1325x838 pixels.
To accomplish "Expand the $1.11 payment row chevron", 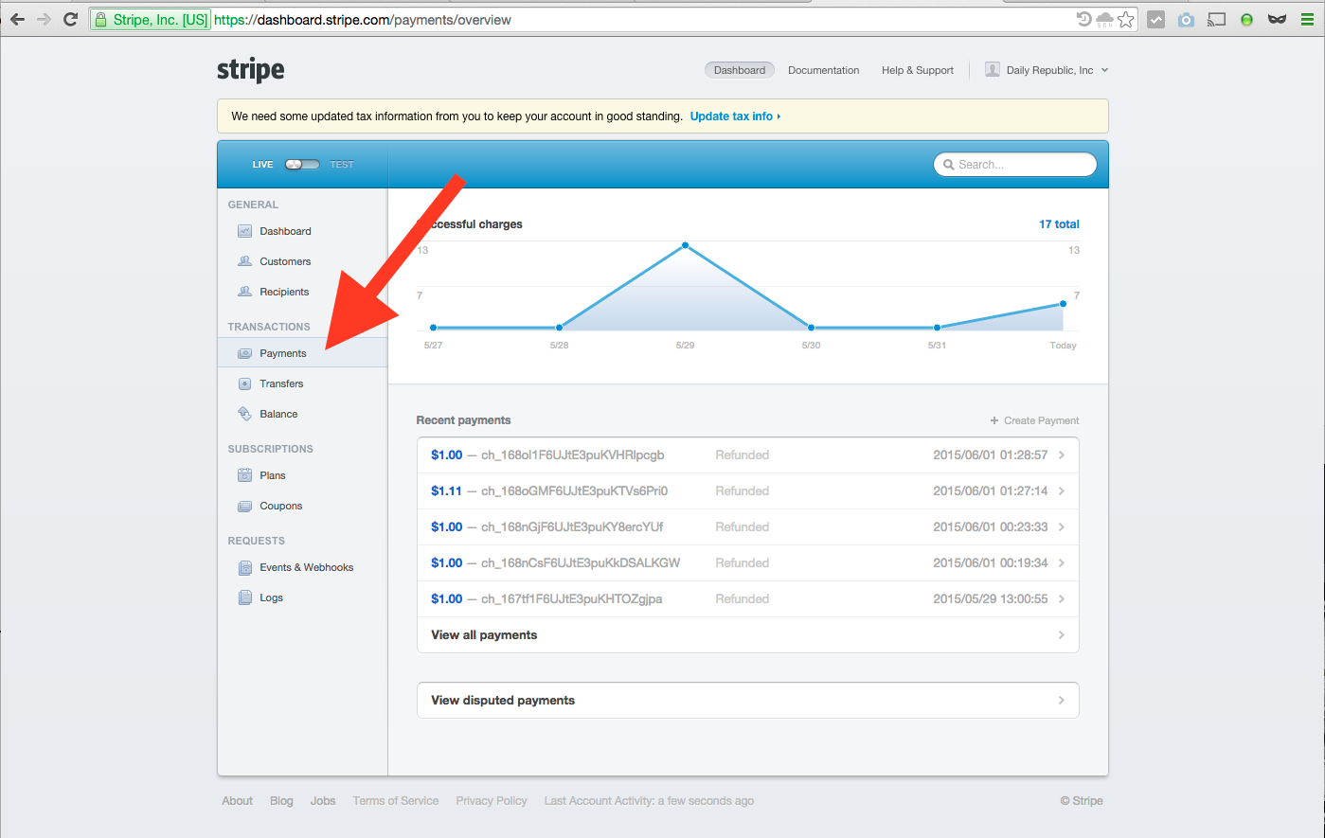I will click(1061, 491).
